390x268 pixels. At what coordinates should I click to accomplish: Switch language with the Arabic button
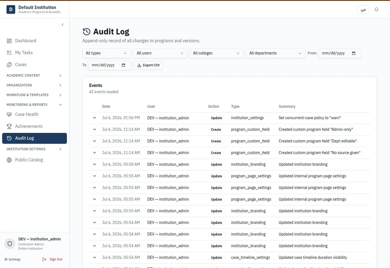coord(363,9)
